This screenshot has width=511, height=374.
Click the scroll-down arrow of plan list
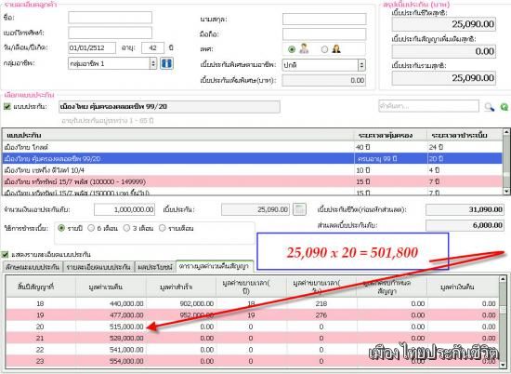(x=506, y=191)
